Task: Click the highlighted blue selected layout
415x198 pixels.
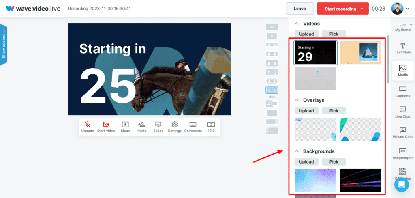Action: (x=272, y=90)
